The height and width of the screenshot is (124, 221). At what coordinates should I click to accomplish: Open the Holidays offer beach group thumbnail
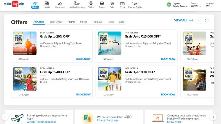(194, 43)
